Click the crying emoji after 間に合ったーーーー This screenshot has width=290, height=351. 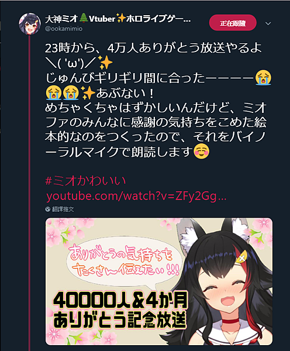[x=263, y=78]
